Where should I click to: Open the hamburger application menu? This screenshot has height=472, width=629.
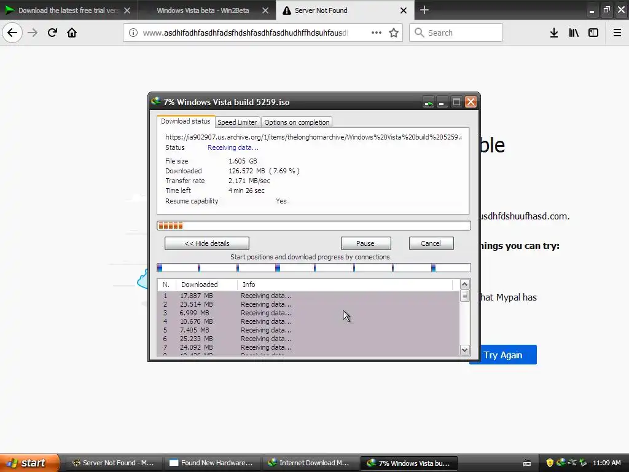[617, 33]
